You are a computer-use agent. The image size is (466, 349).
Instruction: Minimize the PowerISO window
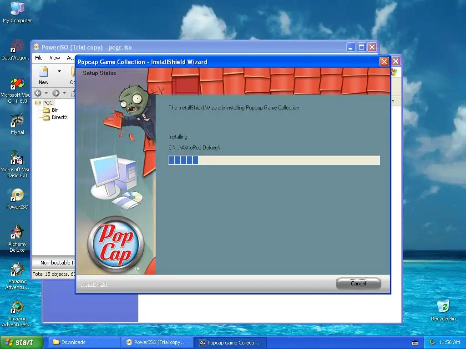tap(351, 47)
